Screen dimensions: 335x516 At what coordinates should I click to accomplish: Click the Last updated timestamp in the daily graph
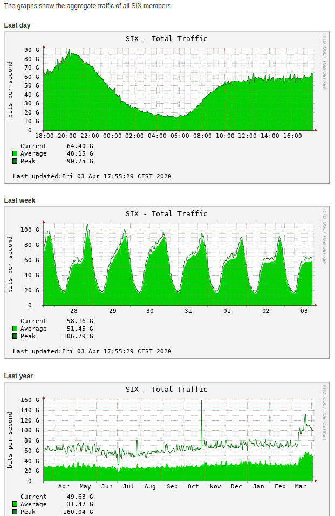[x=92, y=176]
